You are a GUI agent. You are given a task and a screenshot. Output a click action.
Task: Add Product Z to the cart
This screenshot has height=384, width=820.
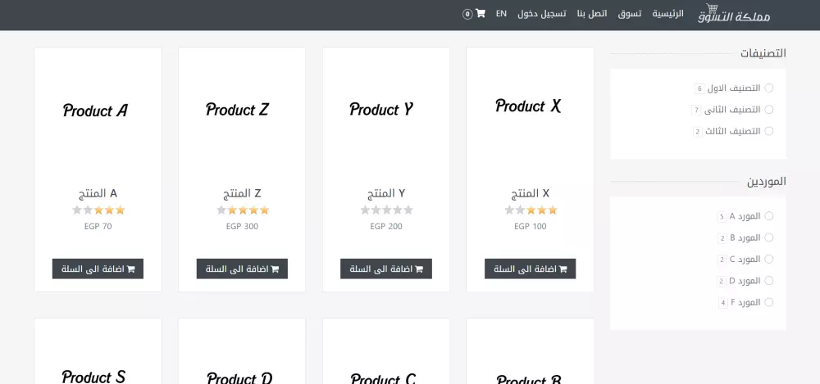coord(242,269)
